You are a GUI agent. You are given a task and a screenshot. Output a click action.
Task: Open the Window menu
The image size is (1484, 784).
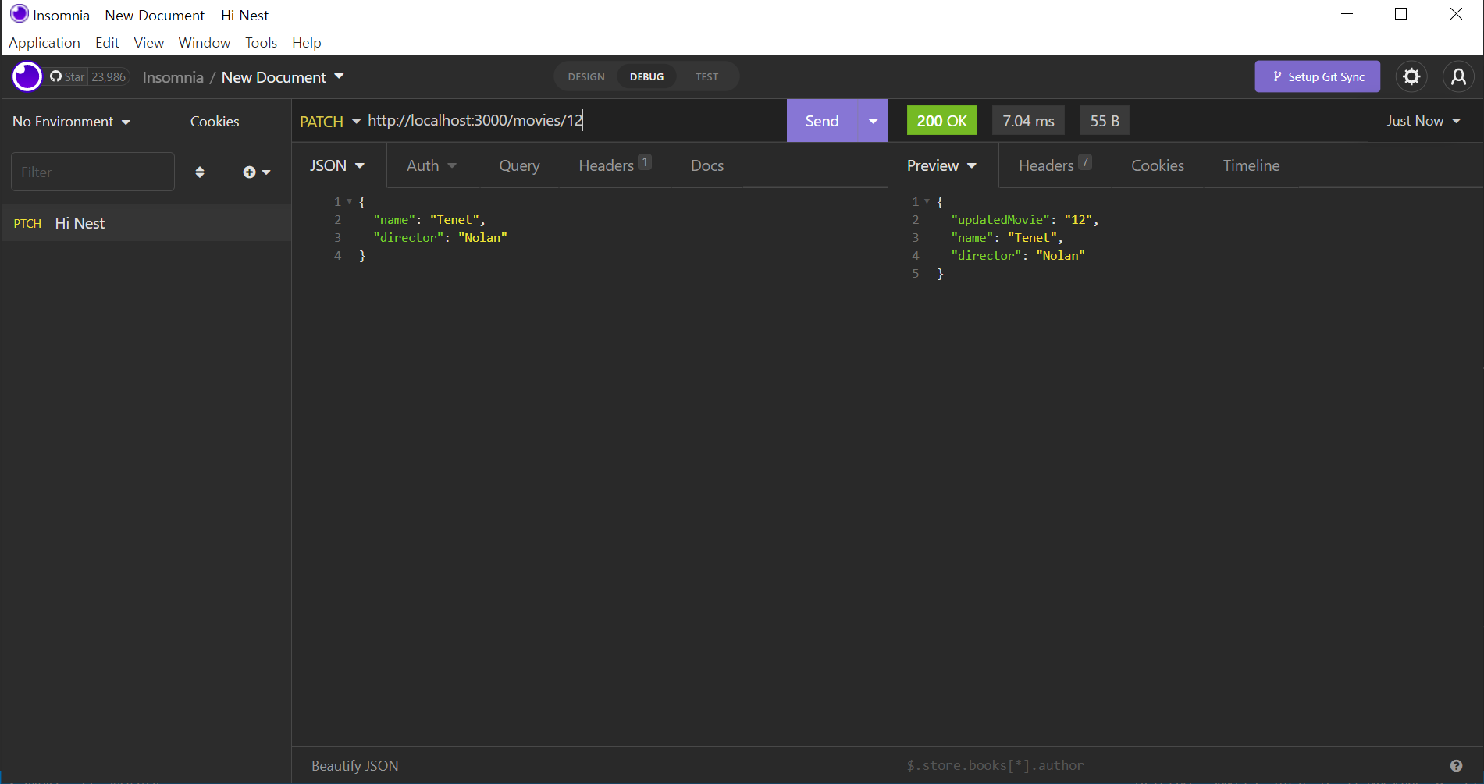click(205, 43)
